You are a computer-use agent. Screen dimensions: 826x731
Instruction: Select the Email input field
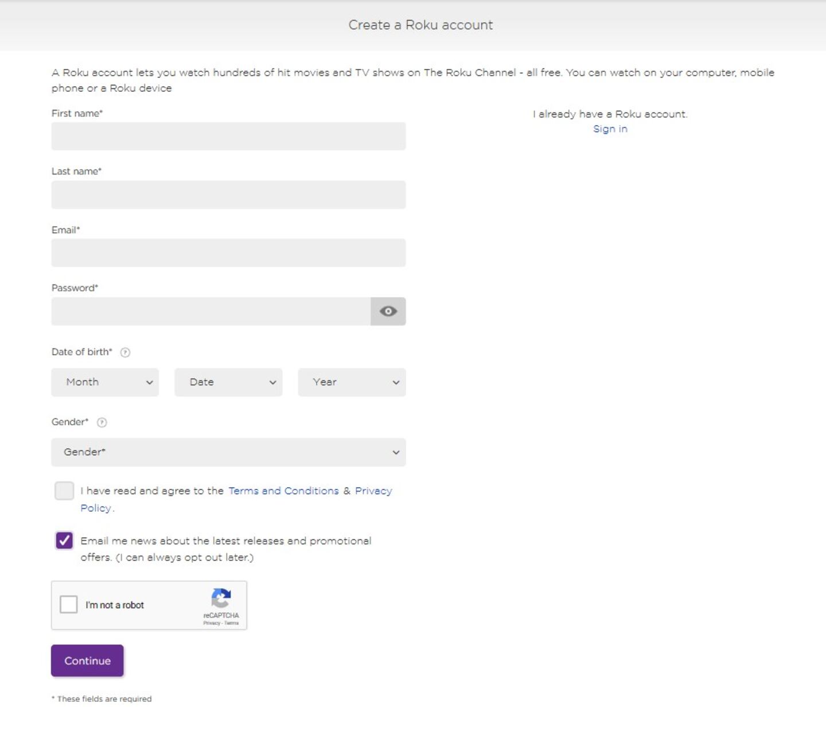coord(228,253)
